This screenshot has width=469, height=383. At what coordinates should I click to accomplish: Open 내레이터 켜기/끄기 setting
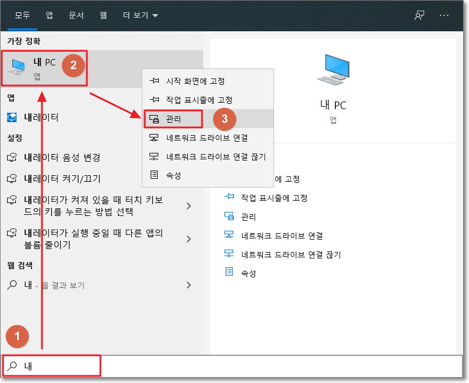(x=102, y=179)
